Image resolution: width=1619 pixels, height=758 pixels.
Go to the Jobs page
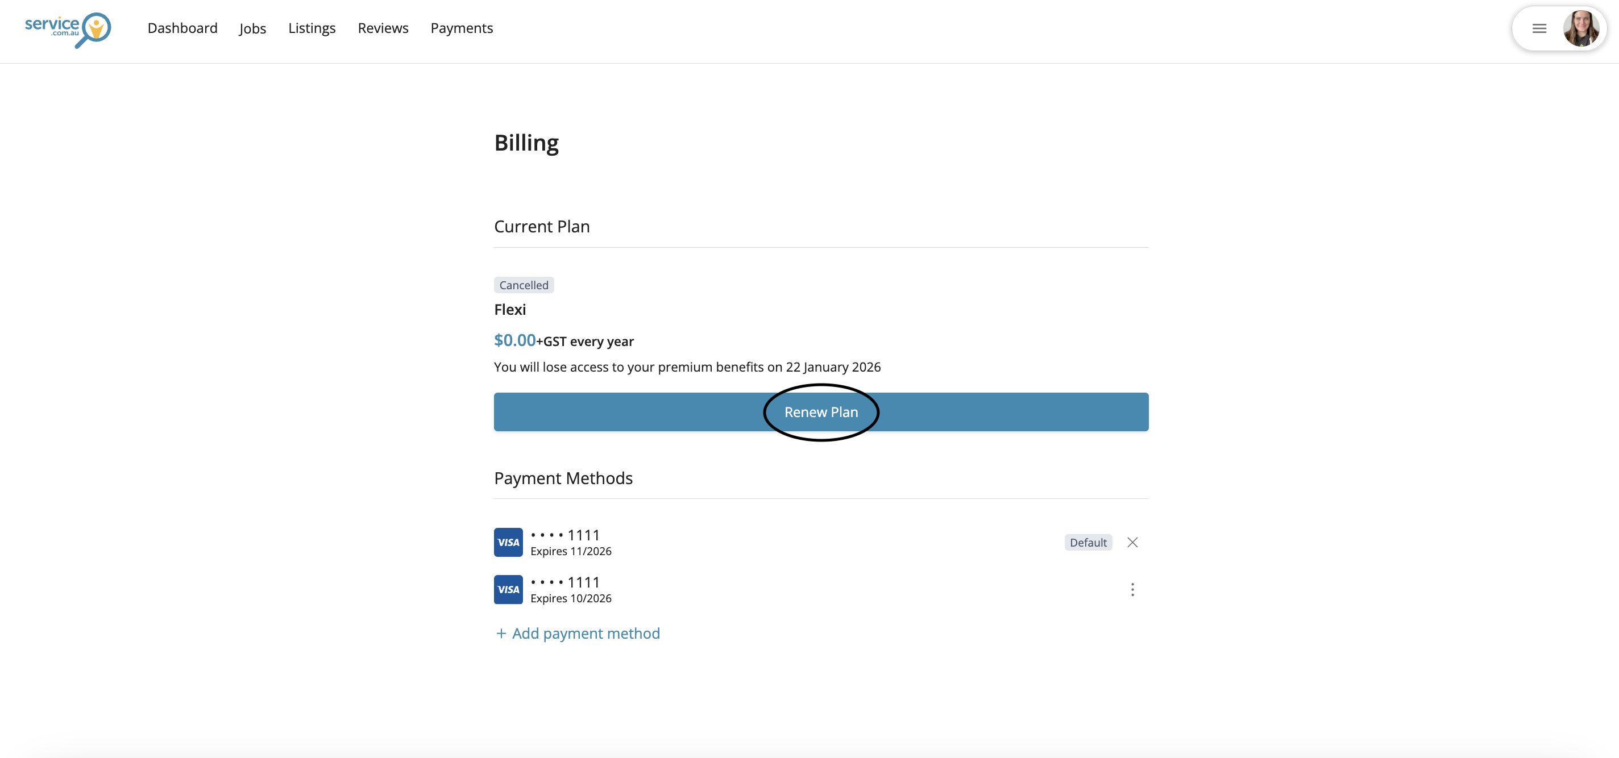pos(252,28)
